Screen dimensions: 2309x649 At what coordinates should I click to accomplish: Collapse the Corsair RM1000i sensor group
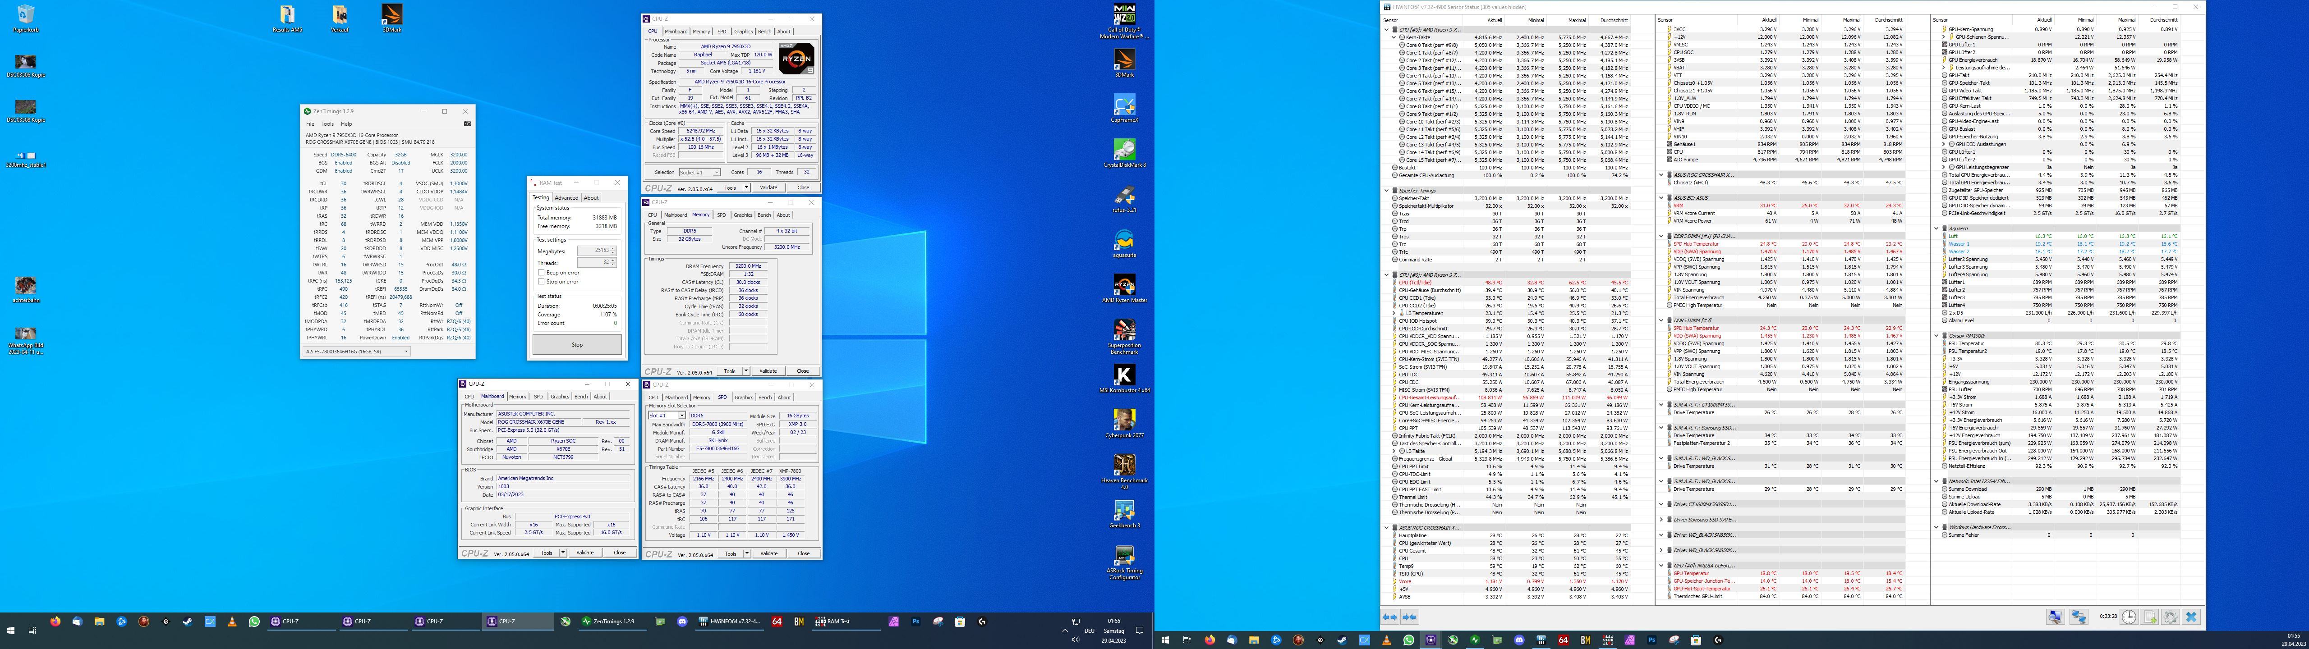click(x=1937, y=336)
